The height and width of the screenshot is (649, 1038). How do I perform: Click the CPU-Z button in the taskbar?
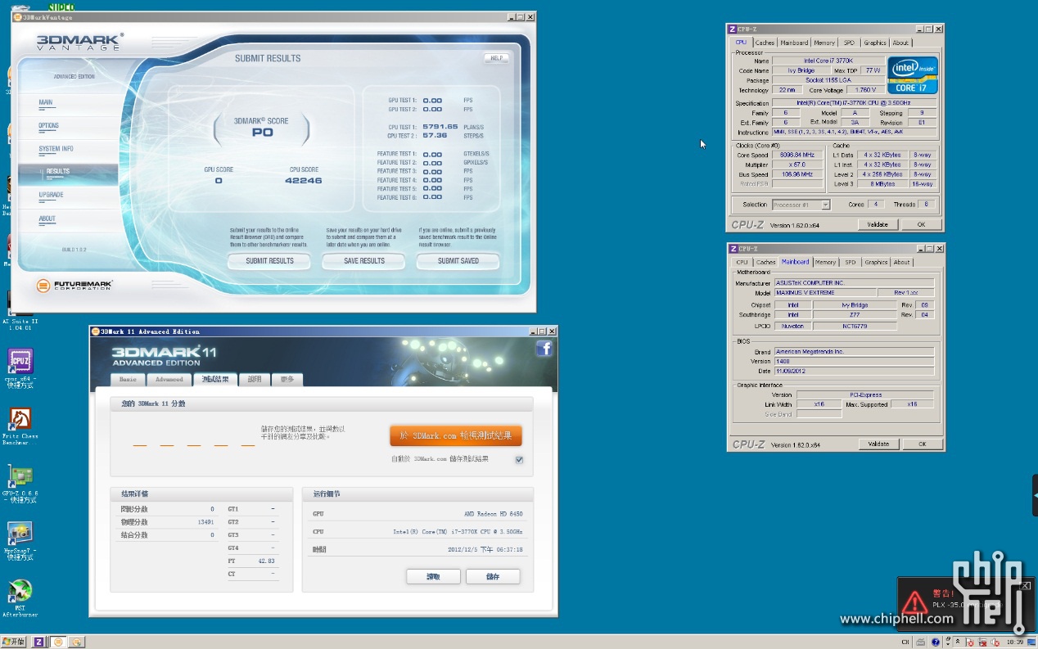pyautogui.click(x=38, y=642)
